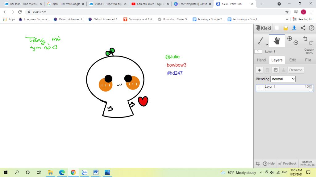Screen dimensions: 316x177
Task: Switch to the YouTube Câu cầu khiến tab
Action: (x=150, y=4)
